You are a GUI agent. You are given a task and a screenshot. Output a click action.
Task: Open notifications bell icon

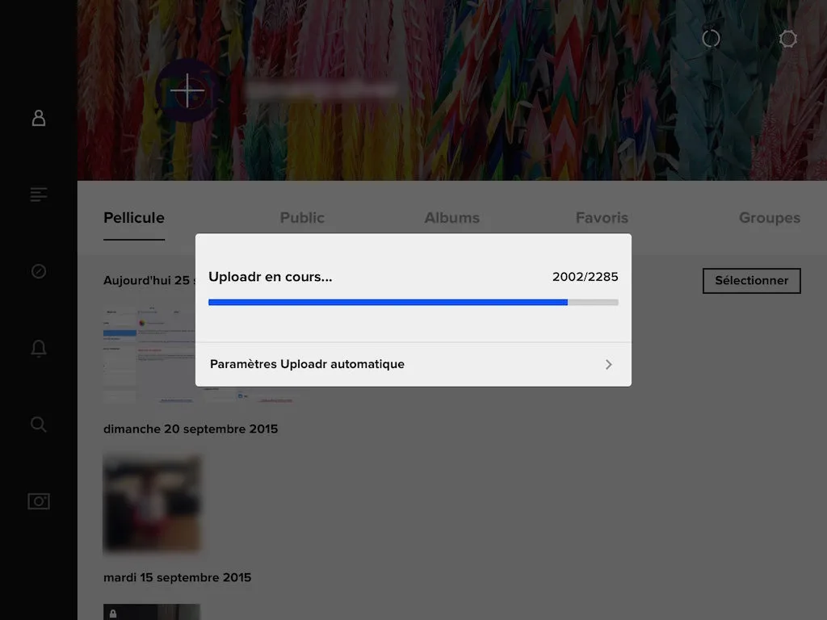tap(39, 348)
